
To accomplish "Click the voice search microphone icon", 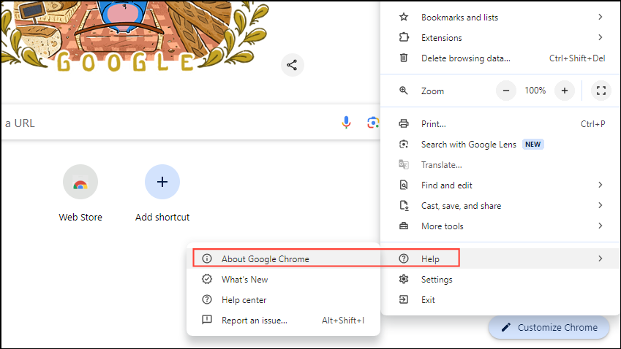I will [346, 123].
